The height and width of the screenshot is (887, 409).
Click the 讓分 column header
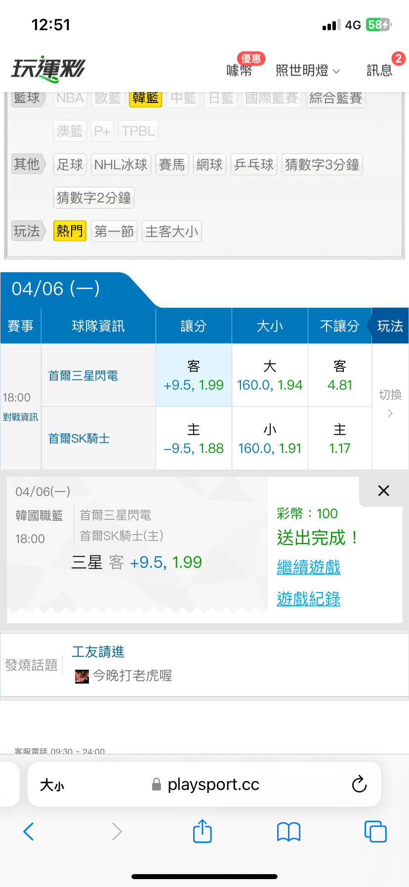click(194, 326)
